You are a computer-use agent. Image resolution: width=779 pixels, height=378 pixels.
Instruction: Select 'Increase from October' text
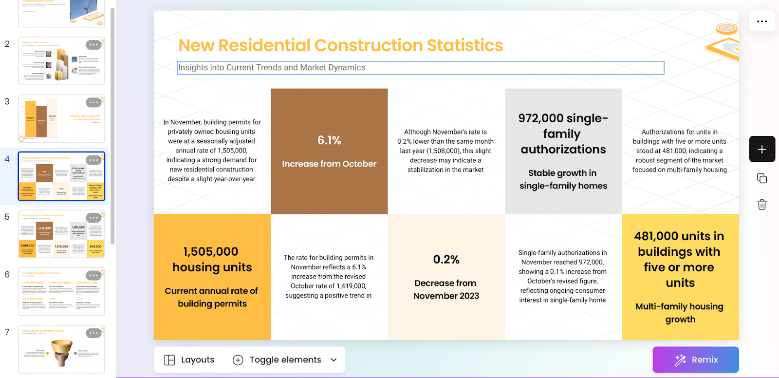329,164
